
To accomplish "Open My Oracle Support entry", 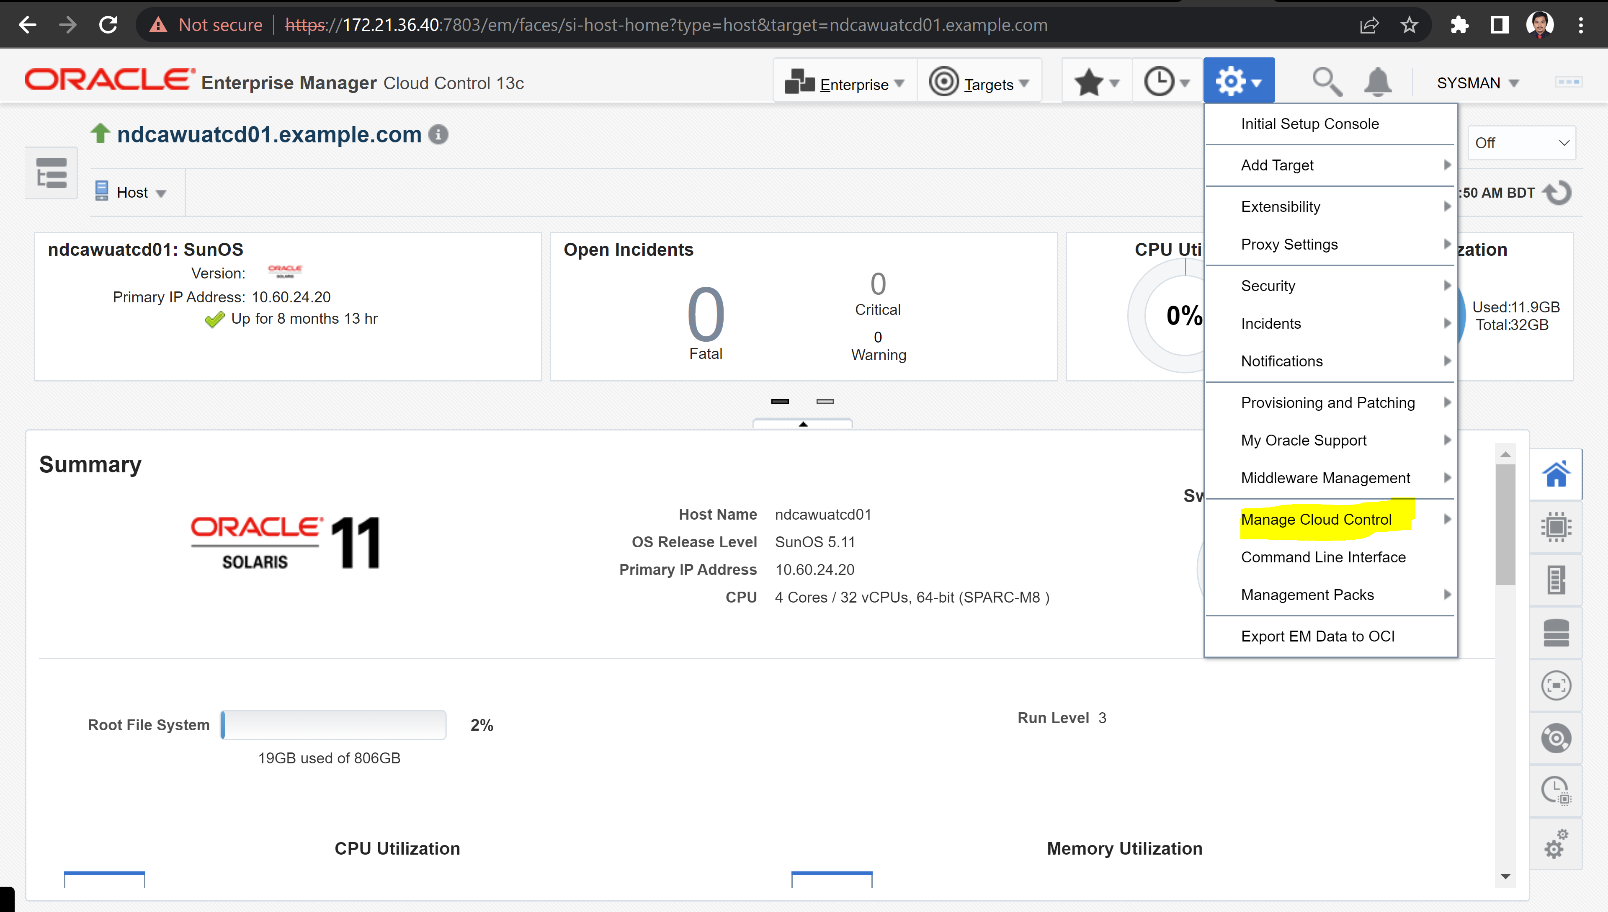I will click(x=1330, y=441).
